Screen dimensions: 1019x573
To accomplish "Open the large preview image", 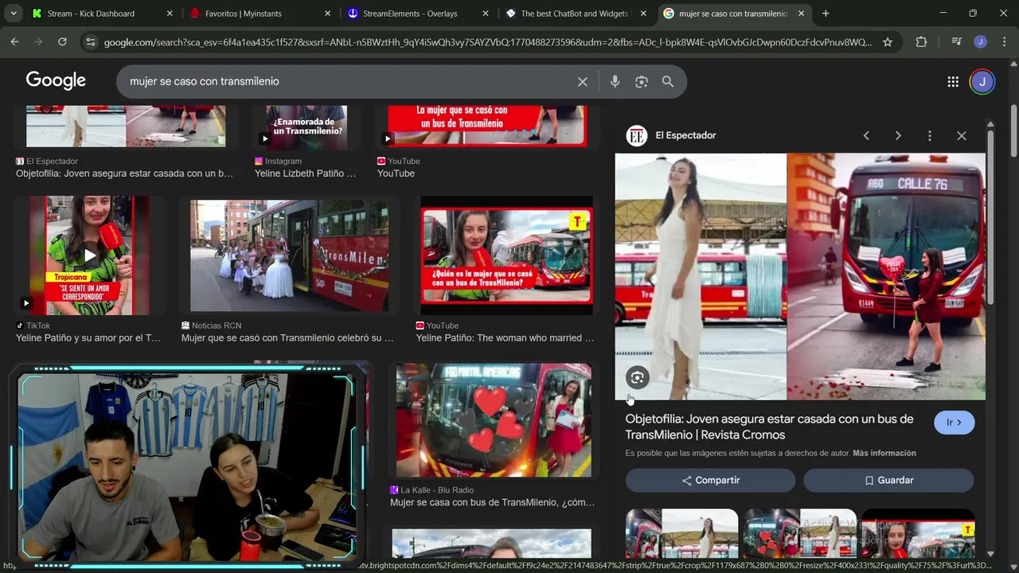I will pos(800,276).
